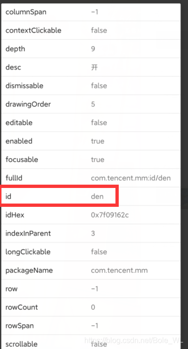Select the columnSpan property row
188x349 pixels.
coord(91,12)
